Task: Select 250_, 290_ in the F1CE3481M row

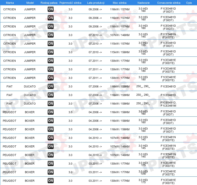Action: [143, 103]
